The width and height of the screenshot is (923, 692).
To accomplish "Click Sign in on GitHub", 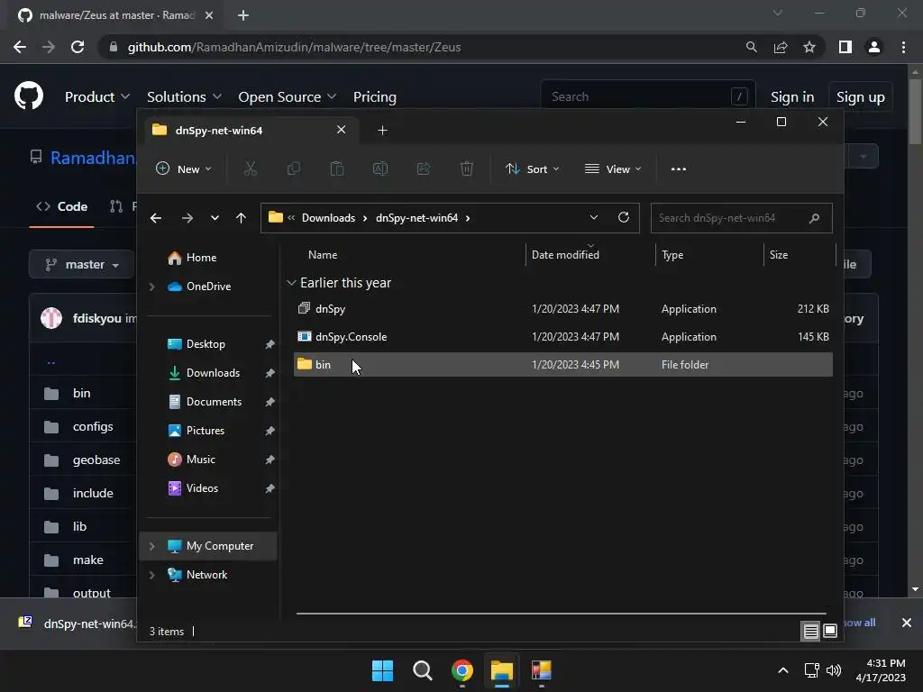I will click(792, 97).
